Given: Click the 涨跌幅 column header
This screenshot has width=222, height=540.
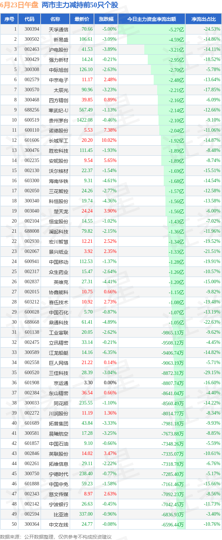Looking at the screenshot, I should [106, 19].
